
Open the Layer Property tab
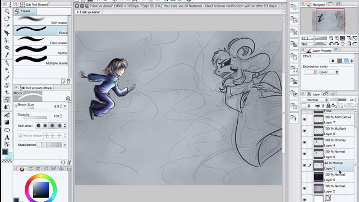[319, 50]
